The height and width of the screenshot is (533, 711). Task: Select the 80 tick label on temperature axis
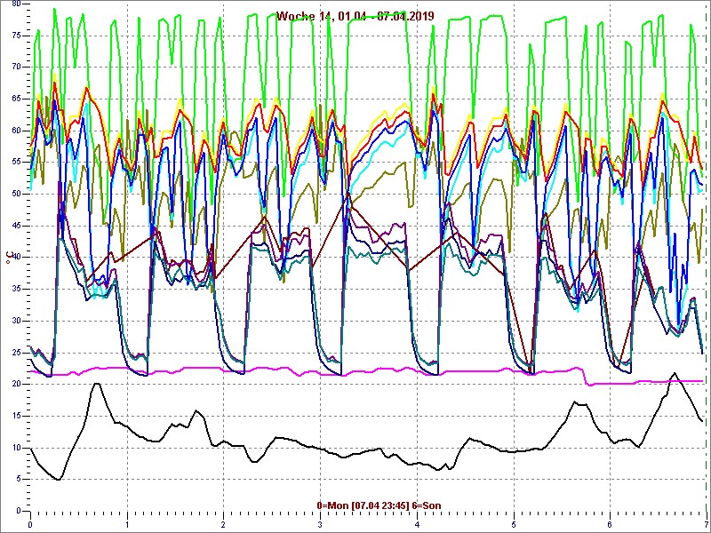(16, 4)
